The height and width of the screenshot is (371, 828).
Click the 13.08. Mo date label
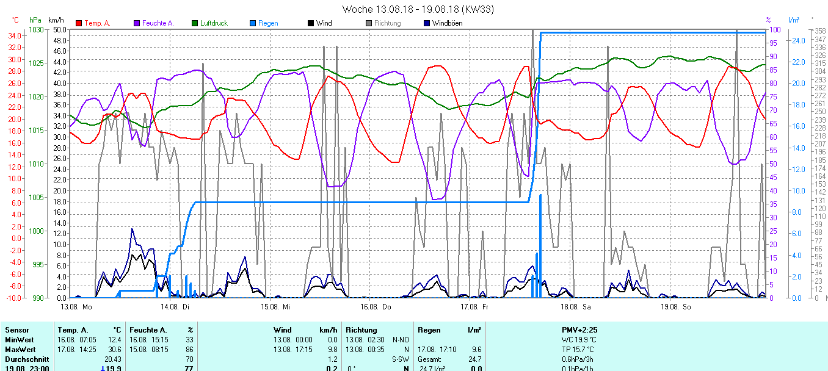pyautogui.click(x=76, y=307)
